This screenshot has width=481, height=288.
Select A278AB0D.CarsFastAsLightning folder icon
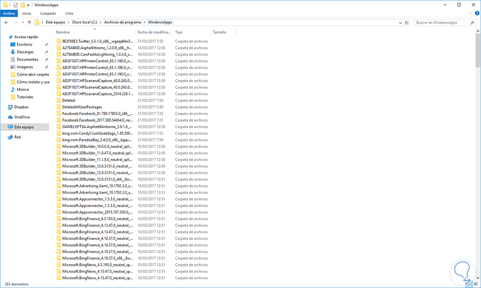[x=58, y=54]
